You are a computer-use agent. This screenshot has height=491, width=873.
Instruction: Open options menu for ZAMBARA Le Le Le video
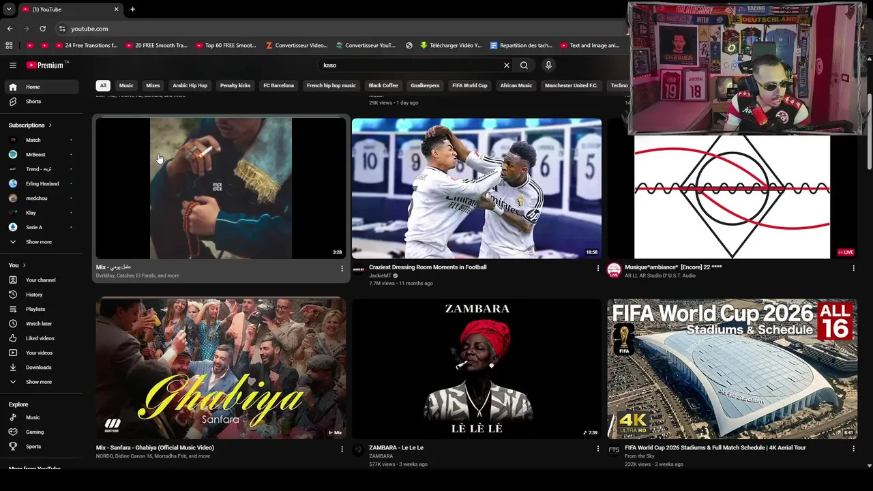[x=598, y=449]
